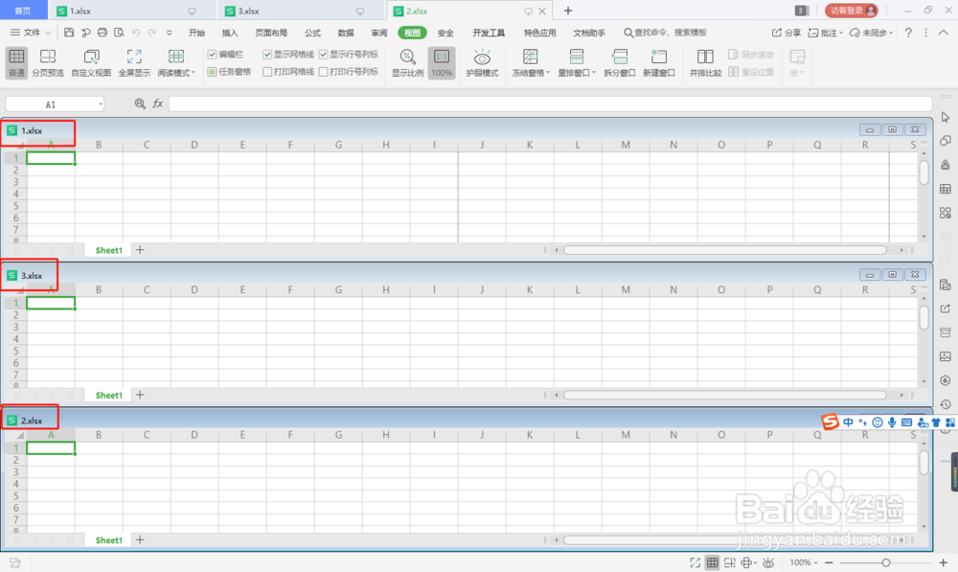
Task: Click the 访客登录 guest login button
Action: click(851, 11)
